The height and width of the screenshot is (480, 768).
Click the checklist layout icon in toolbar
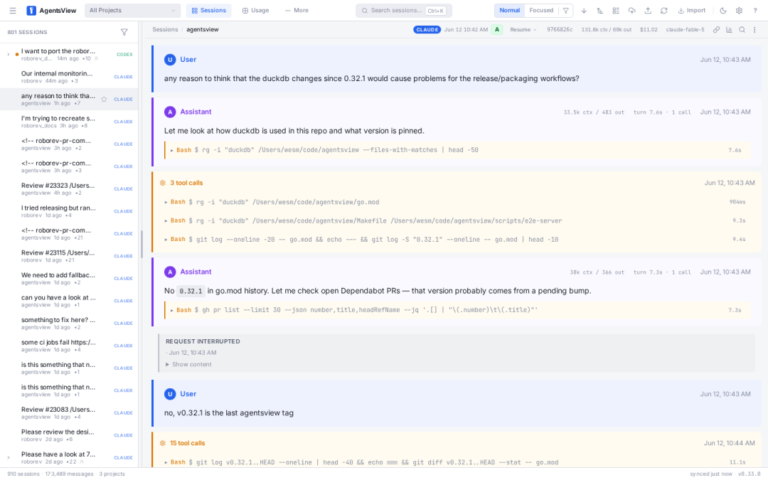(616, 10)
